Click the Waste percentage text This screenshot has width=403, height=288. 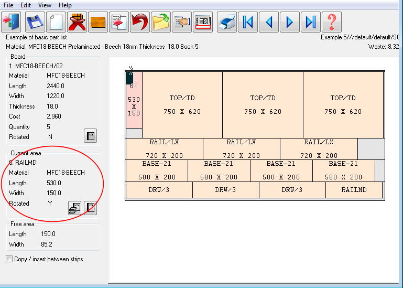coord(384,47)
